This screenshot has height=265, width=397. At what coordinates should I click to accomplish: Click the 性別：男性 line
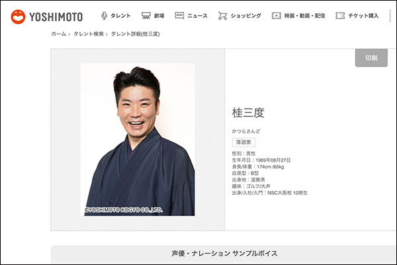click(x=243, y=154)
